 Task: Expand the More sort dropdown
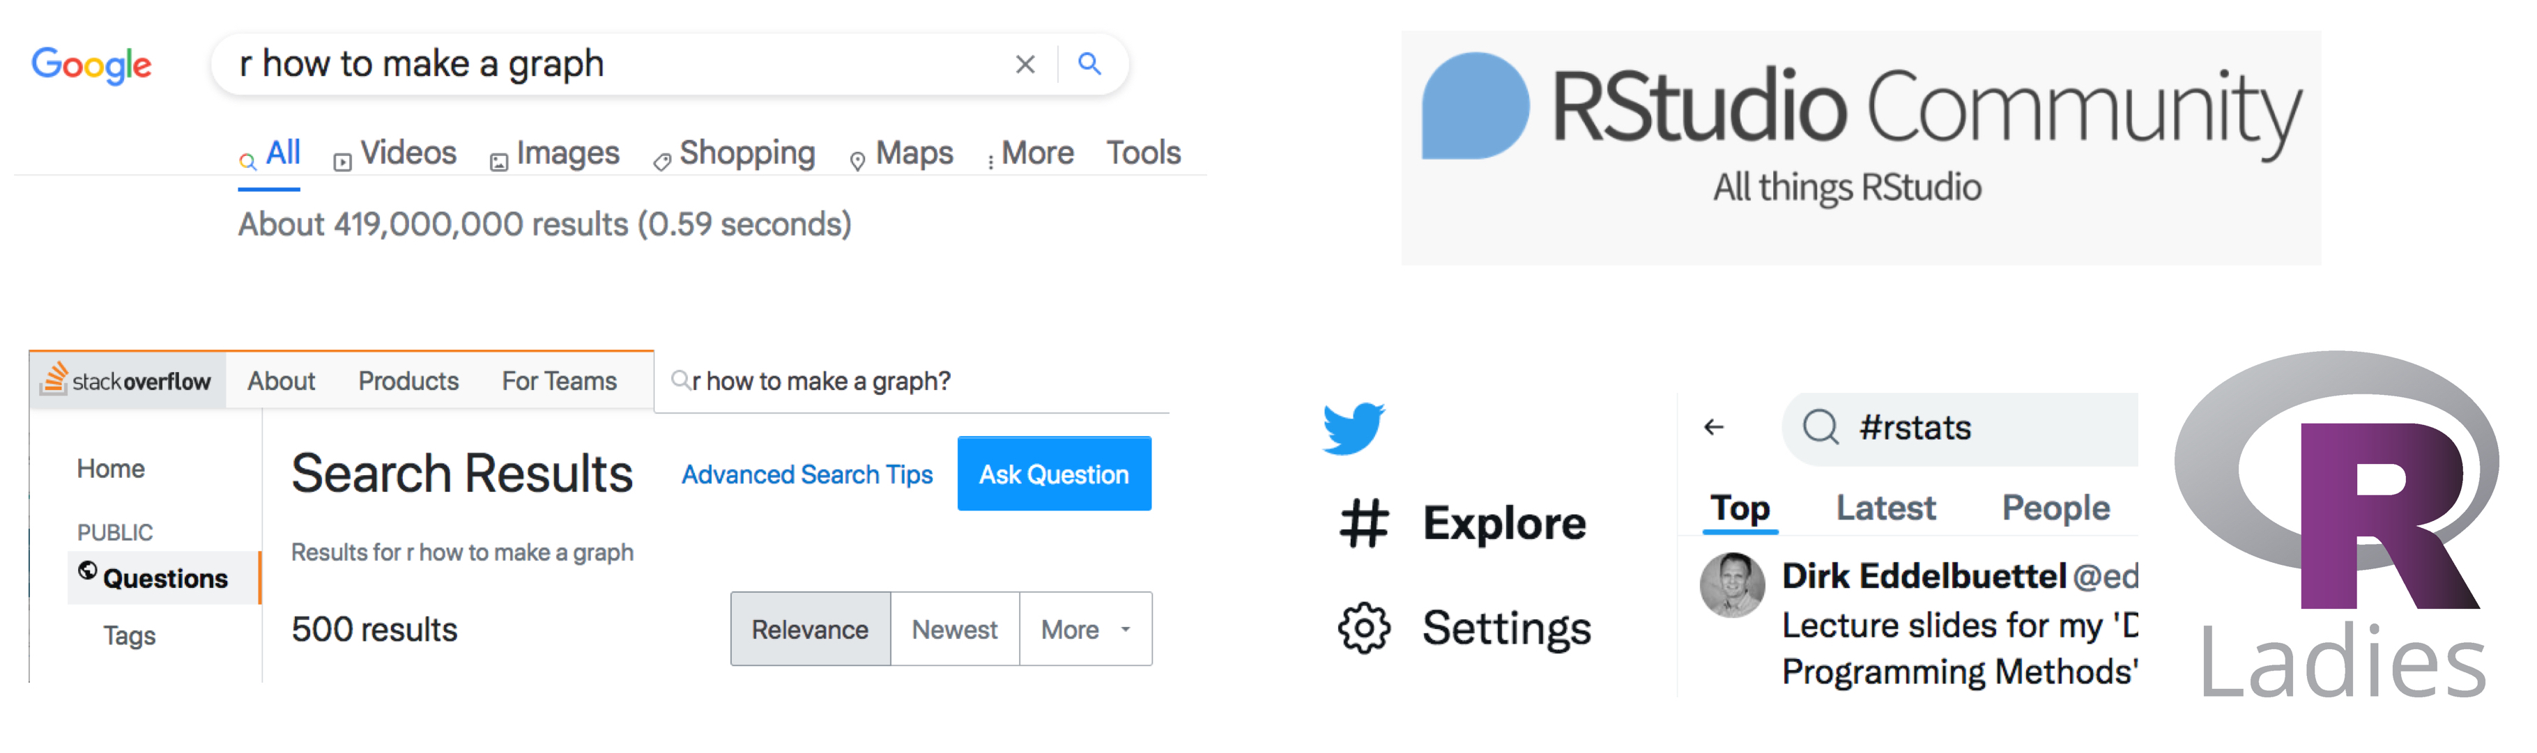1084,629
